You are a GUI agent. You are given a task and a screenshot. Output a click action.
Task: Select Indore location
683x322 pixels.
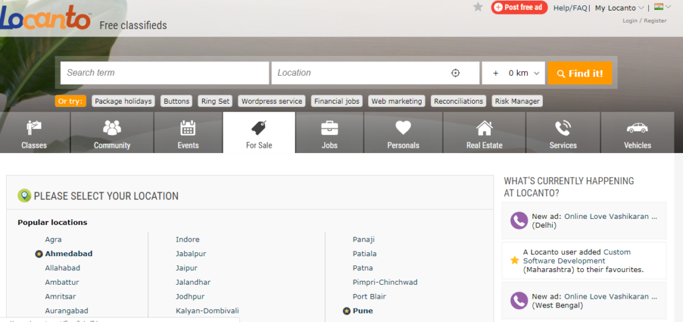pyautogui.click(x=187, y=240)
